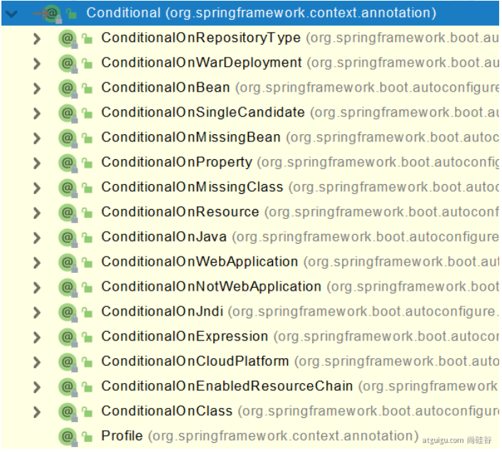Click the annotation icon beside ConditionalOnNotWebApplication
The image size is (502, 452).
[68, 288]
